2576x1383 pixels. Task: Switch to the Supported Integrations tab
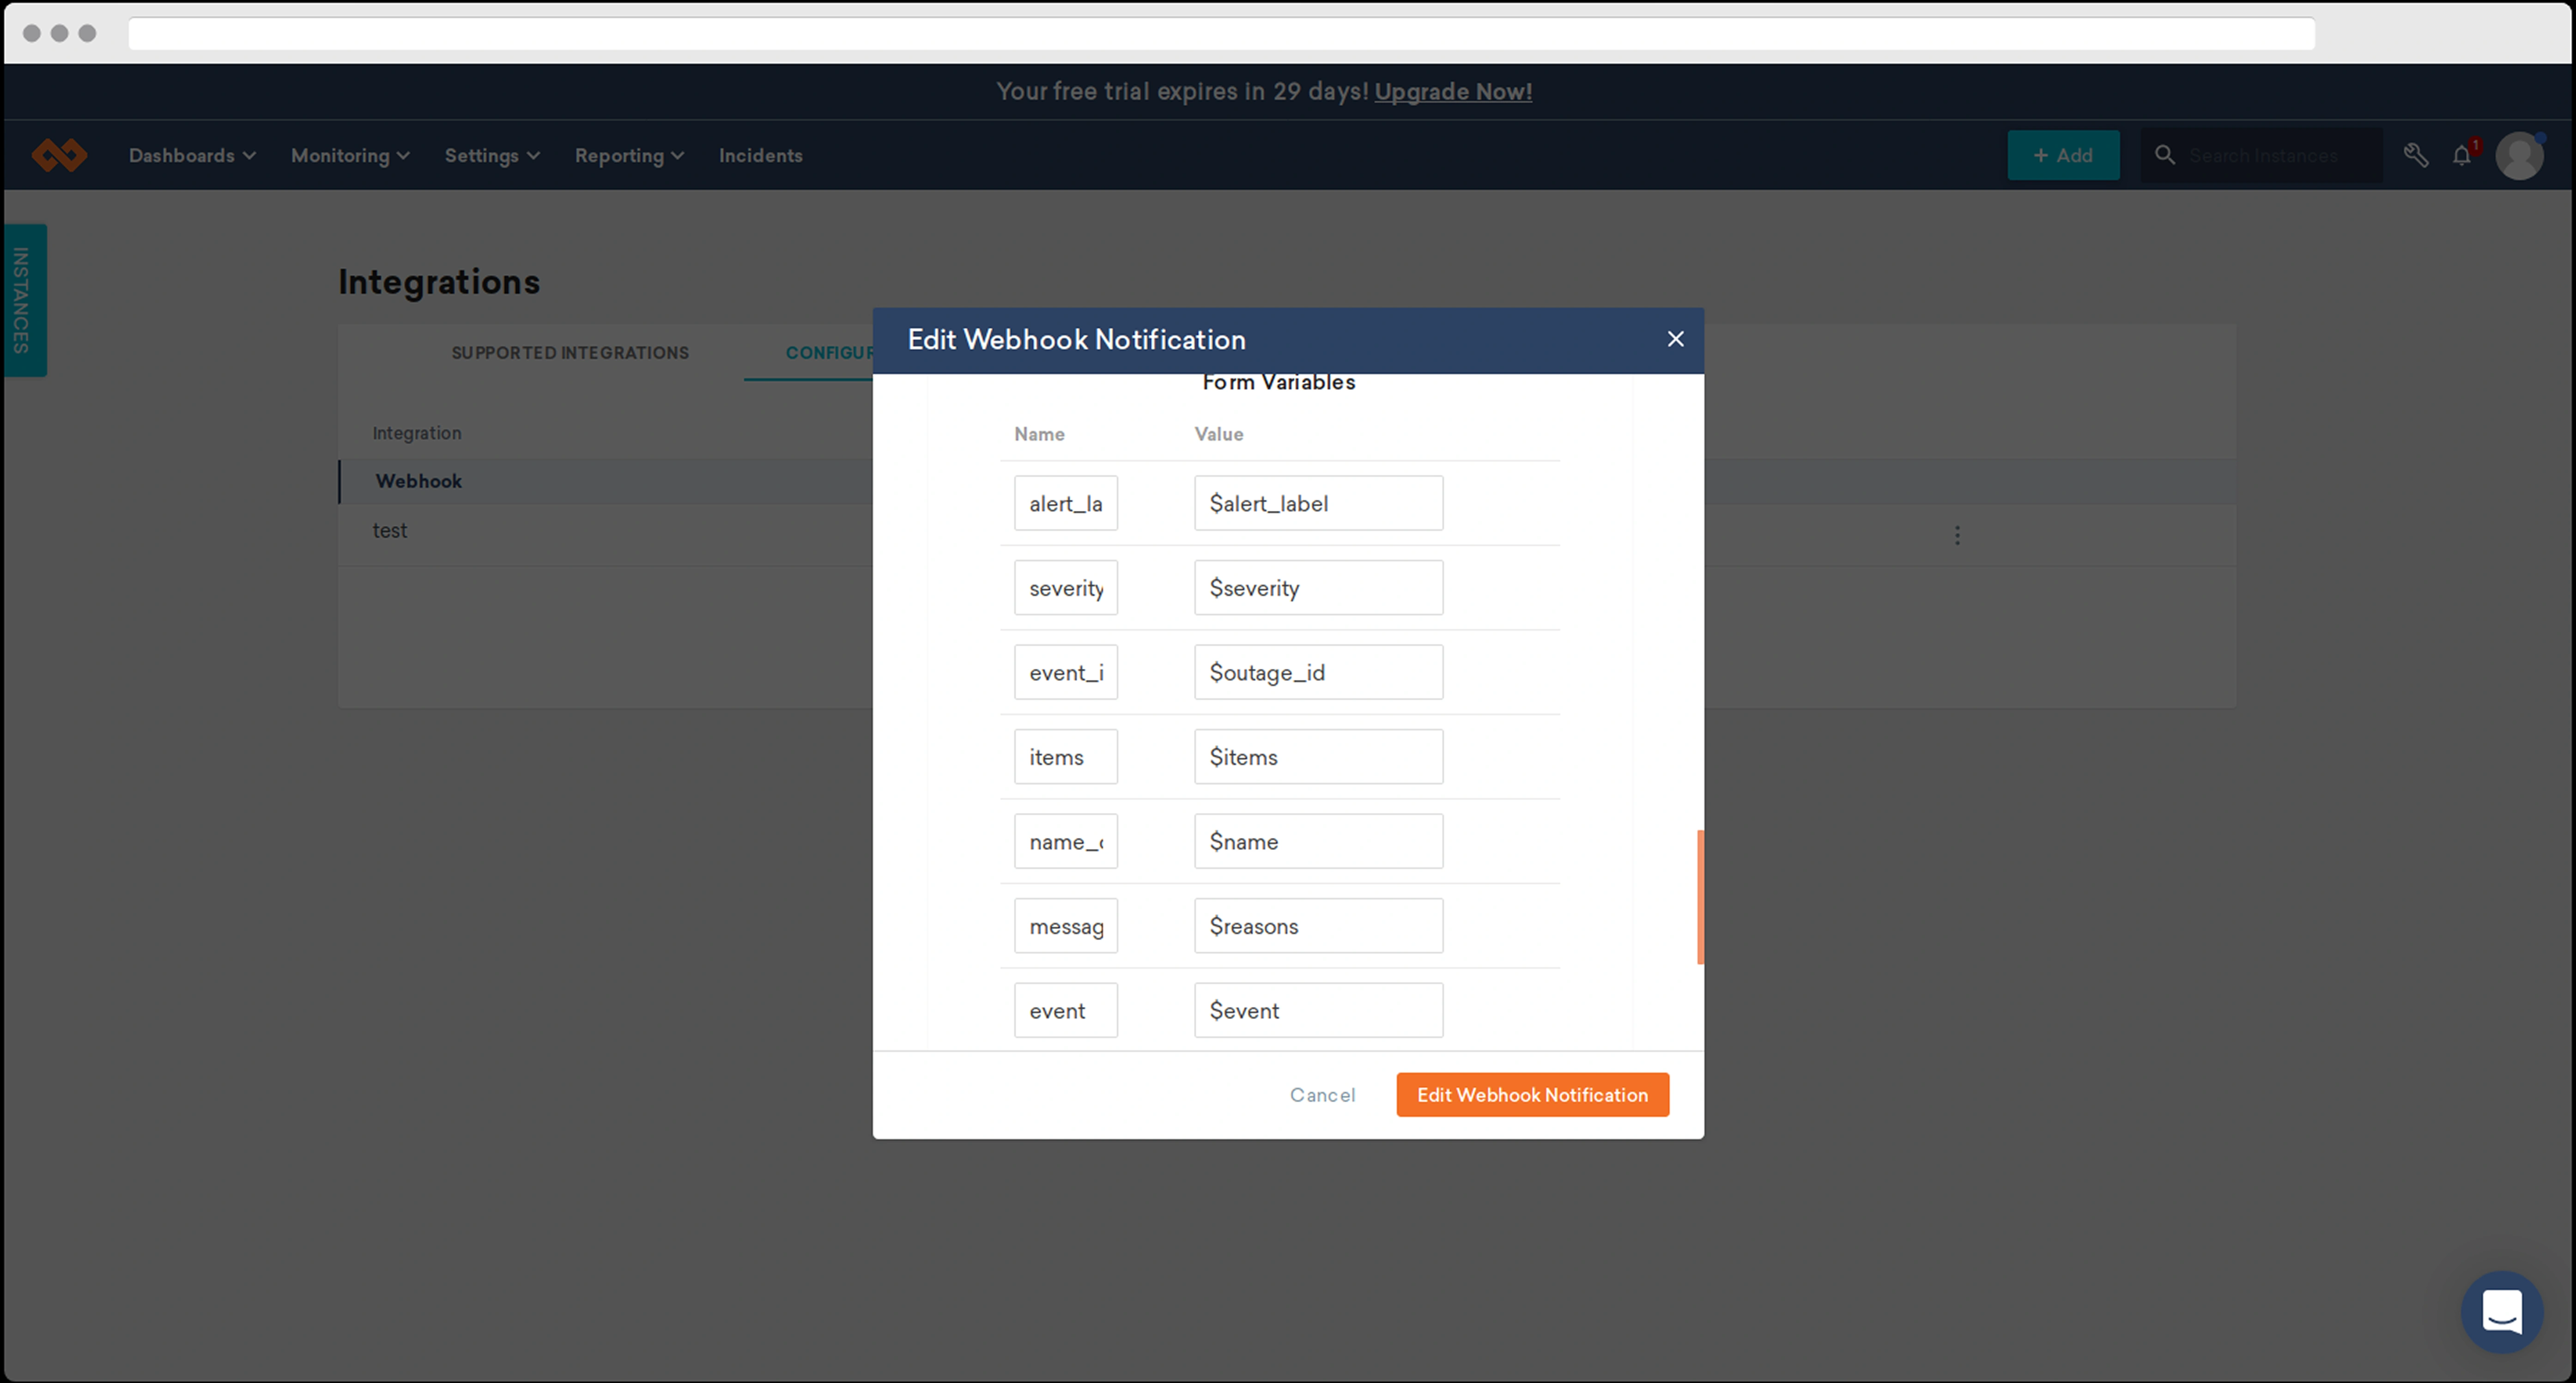click(x=570, y=353)
